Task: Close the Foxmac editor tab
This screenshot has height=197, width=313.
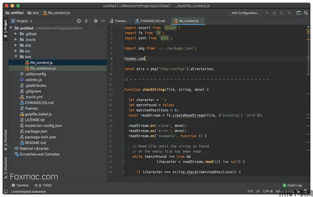Action: click(x=129, y=21)
